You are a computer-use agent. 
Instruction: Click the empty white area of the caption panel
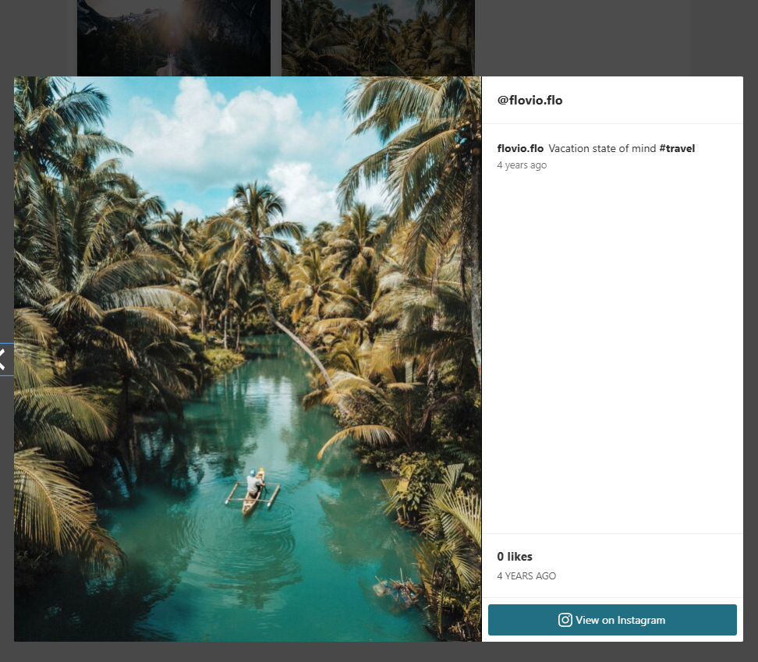click(612, 351)
